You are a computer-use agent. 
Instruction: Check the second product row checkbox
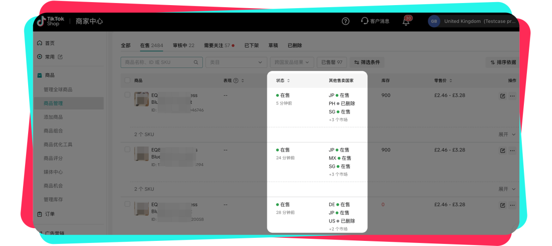pyautogui.click(x=127, y=150)
